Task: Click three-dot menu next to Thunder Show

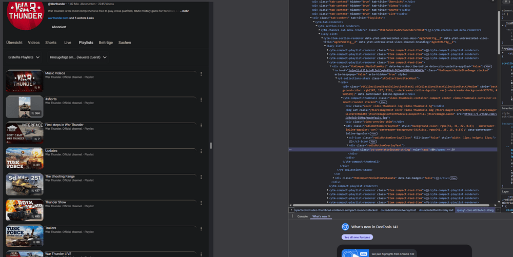Action: click(201, 203)
